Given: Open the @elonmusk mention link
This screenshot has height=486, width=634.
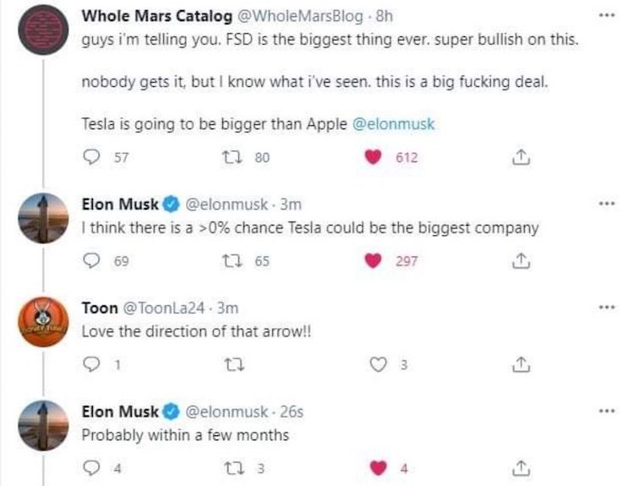Looking at the screenshot, I should (x=392, y=123).
